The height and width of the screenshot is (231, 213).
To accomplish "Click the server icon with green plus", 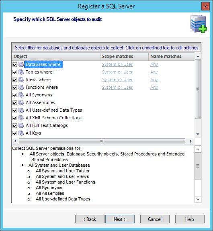I will tap(199, 24).
